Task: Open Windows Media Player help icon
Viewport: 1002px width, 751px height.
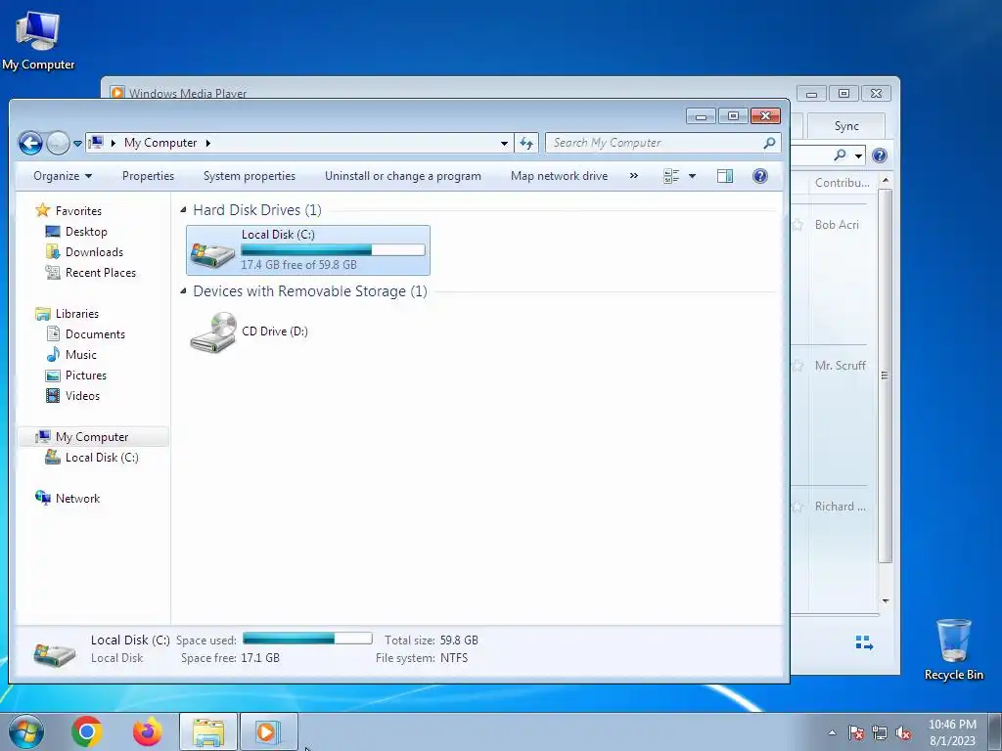Action: point(880,155)
